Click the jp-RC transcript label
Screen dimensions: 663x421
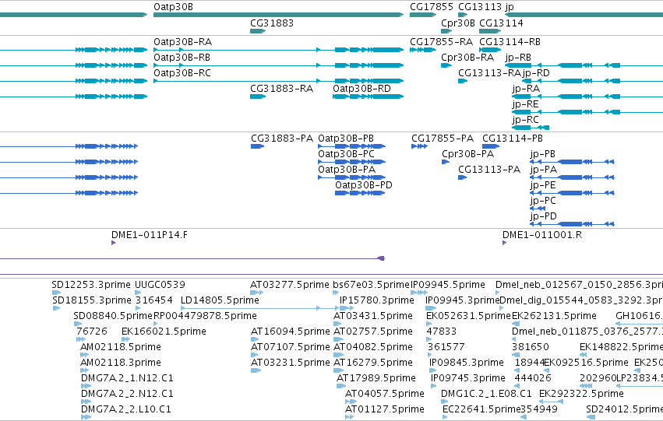pos(526,120)
